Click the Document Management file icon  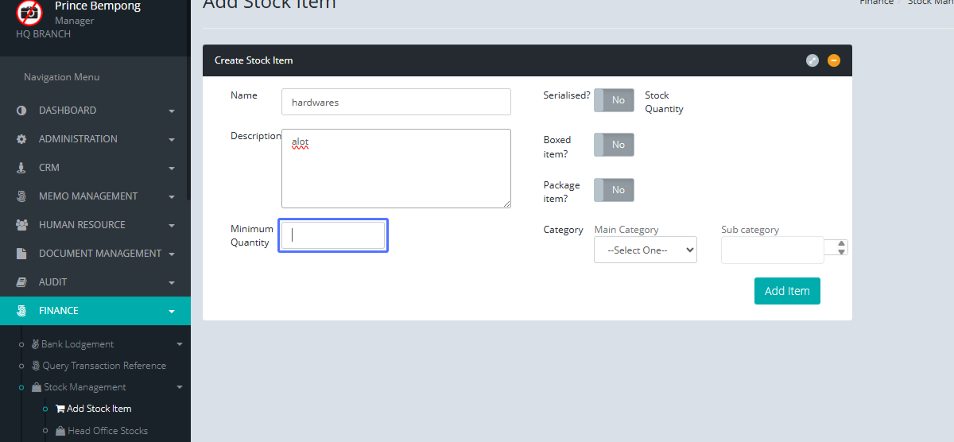pyautogui.click(x=21, y=254)
